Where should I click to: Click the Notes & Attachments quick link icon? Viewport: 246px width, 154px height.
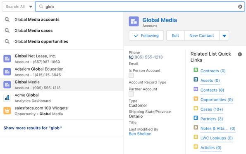196,127
